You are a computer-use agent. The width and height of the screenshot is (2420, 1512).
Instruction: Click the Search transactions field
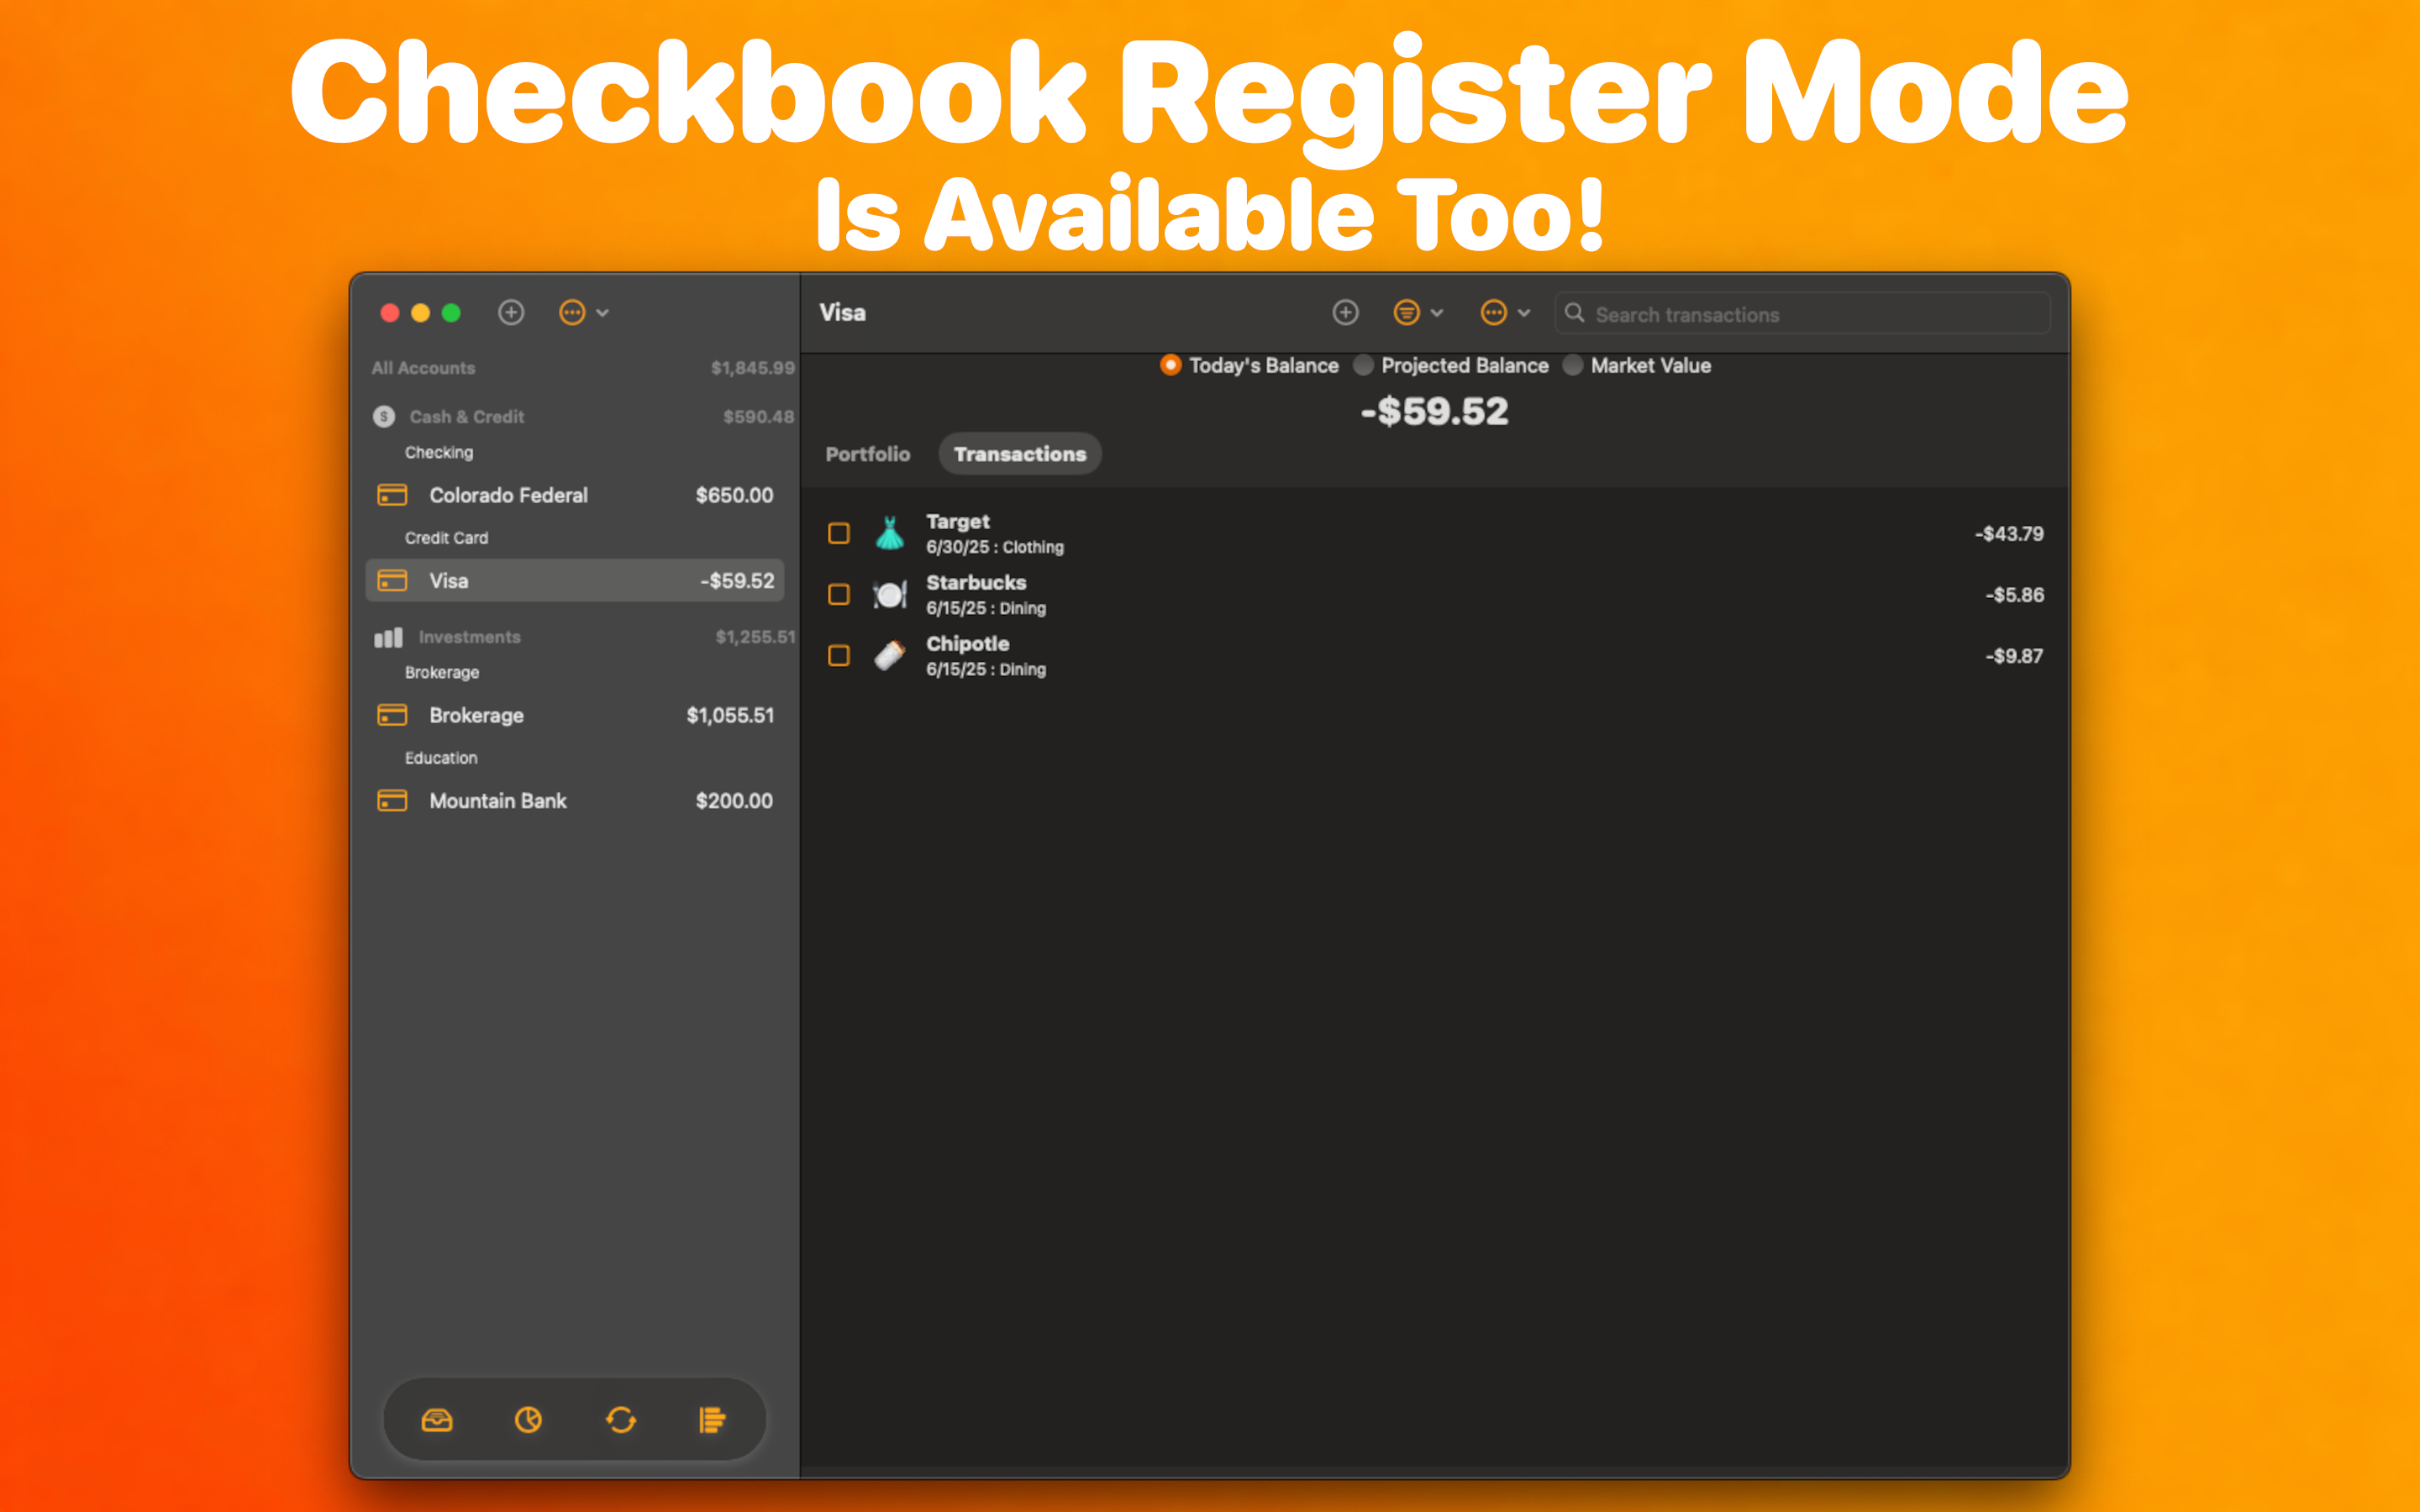(1803, 314)
